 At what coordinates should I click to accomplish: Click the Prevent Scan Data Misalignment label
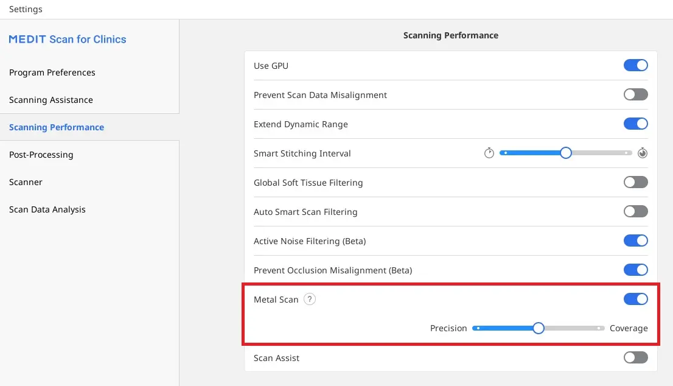[x=320, y=95]
